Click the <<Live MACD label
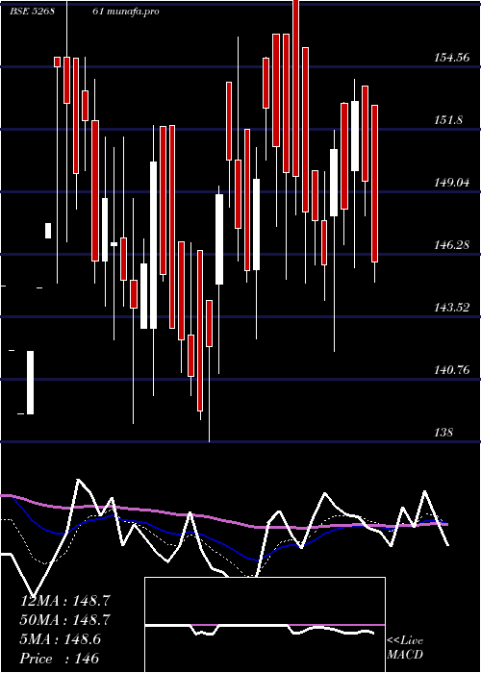This screenshot has height=673, width=481. click(x=405, y=648)
